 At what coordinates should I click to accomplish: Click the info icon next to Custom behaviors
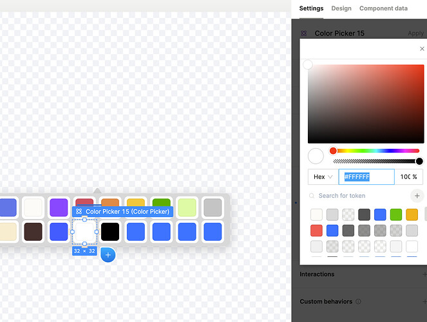[x=358, y=301]
